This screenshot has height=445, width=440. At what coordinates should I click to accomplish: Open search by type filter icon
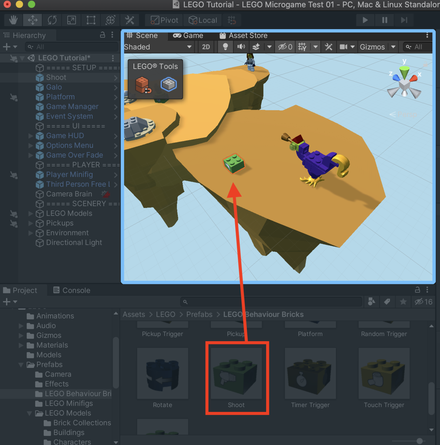371,302
